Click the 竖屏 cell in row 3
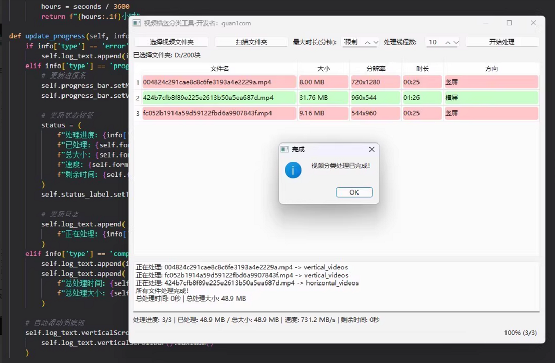The image size is (555, 363). (x=491, y=113)
